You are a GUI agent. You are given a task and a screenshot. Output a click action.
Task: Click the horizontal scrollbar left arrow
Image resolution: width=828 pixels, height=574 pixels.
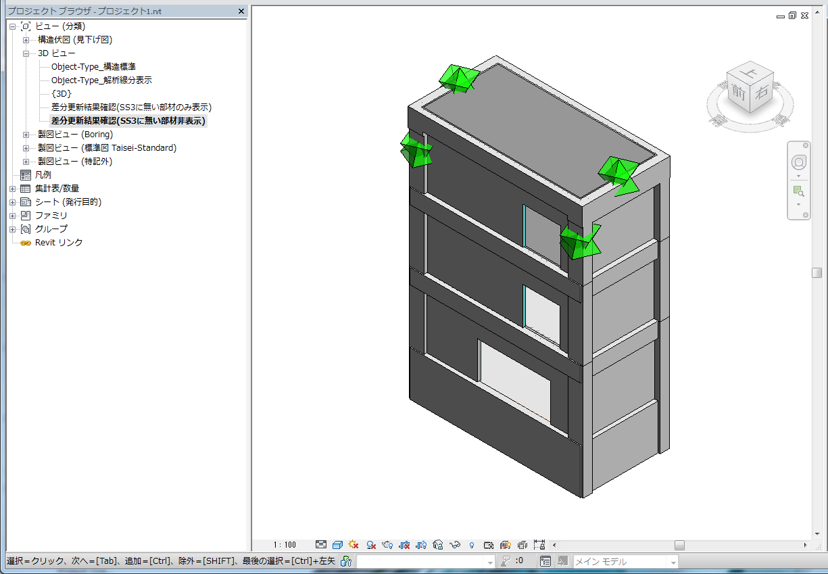pyautogui.click(x=555, y=545)
